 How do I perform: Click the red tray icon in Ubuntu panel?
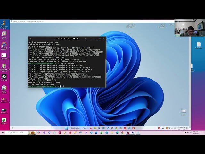click(159, 128)
